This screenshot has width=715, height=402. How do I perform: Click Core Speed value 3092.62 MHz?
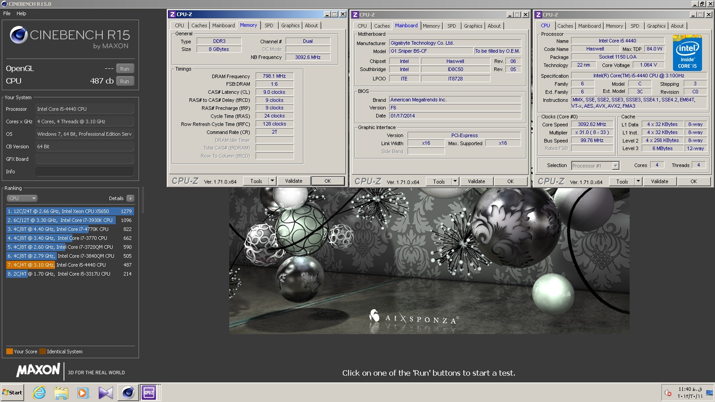592,125
